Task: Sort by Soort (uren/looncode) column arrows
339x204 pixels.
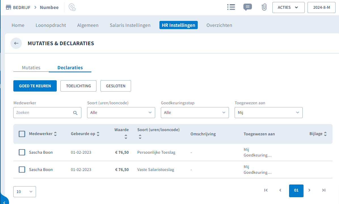Action: click(140, 136)
